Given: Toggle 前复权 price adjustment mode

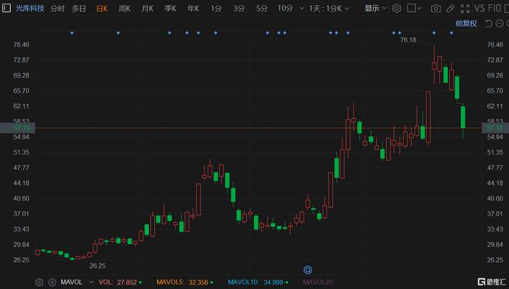Looking at the screenshot, I should pos(466,23).
